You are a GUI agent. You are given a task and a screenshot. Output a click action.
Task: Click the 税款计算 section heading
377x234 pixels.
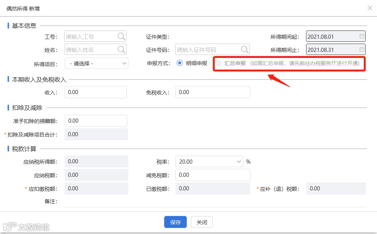[x=24, y=149]
